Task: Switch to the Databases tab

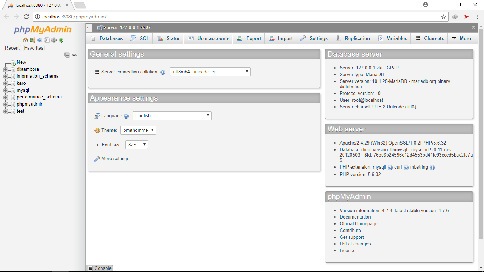Action: [107, 38]
